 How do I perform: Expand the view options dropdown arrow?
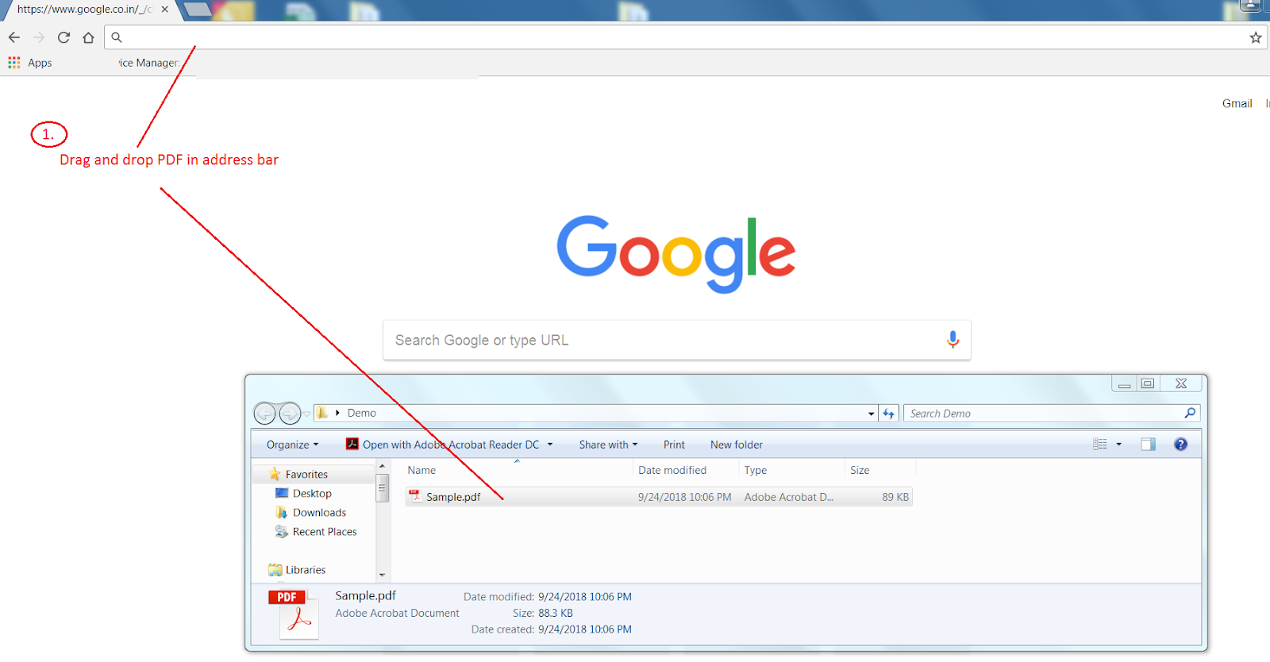tap(1119, 445)
